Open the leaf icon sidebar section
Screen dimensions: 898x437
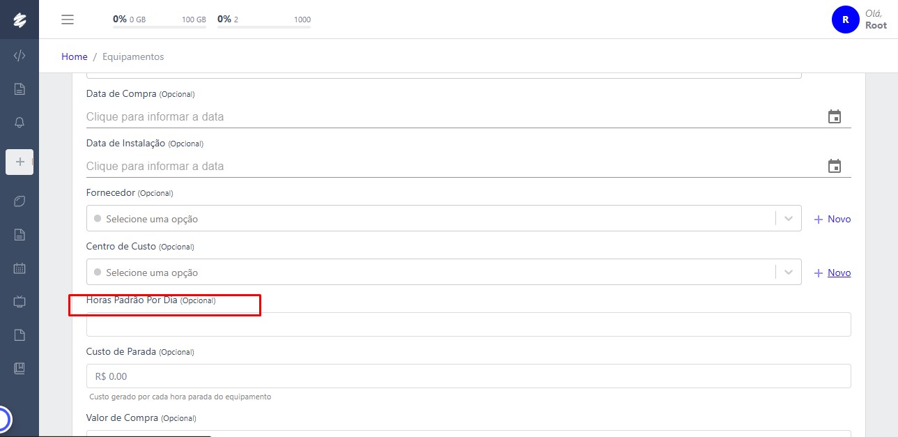20,201
